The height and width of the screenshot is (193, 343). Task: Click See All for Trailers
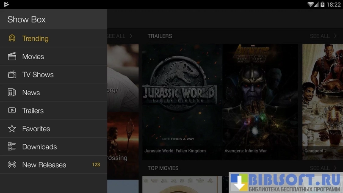tap(323, 36)
